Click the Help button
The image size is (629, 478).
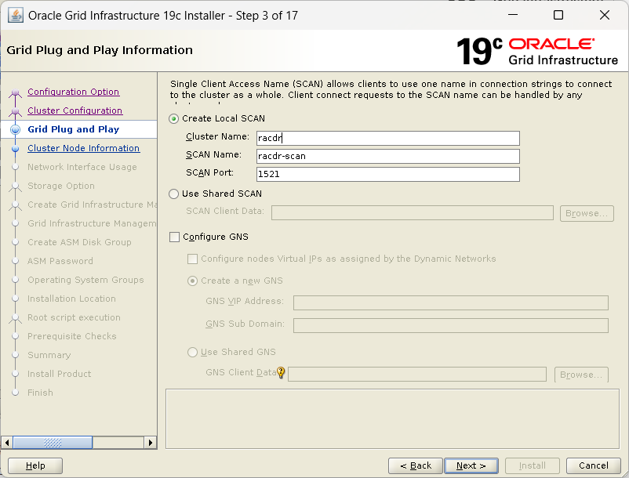click(35, 465)
